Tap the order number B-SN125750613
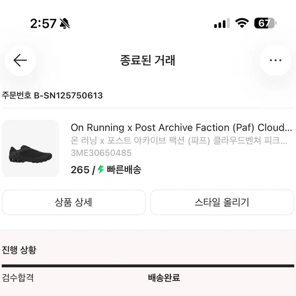296x296 pixels. pyautogui.click(x=52, y=96)
